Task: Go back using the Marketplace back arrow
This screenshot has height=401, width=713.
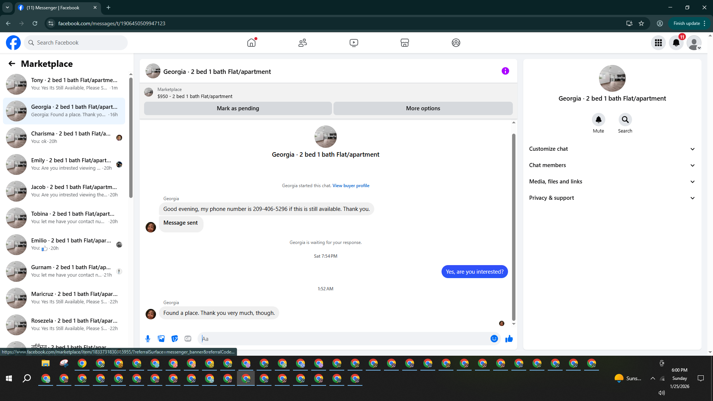Action: coord(12,64)
